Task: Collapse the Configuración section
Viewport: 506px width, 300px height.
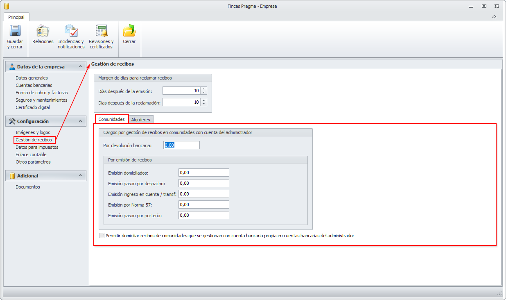Action: [x=80, y=121]
